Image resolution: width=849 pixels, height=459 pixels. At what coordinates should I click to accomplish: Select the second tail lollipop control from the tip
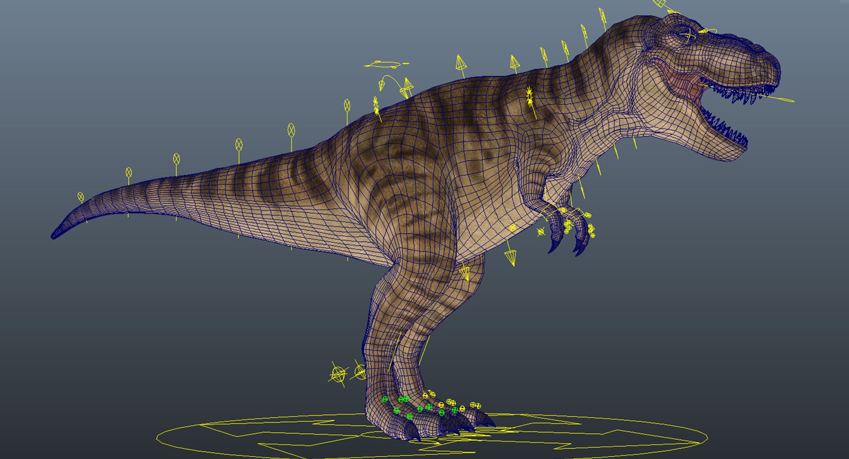[x=129, y=172]
